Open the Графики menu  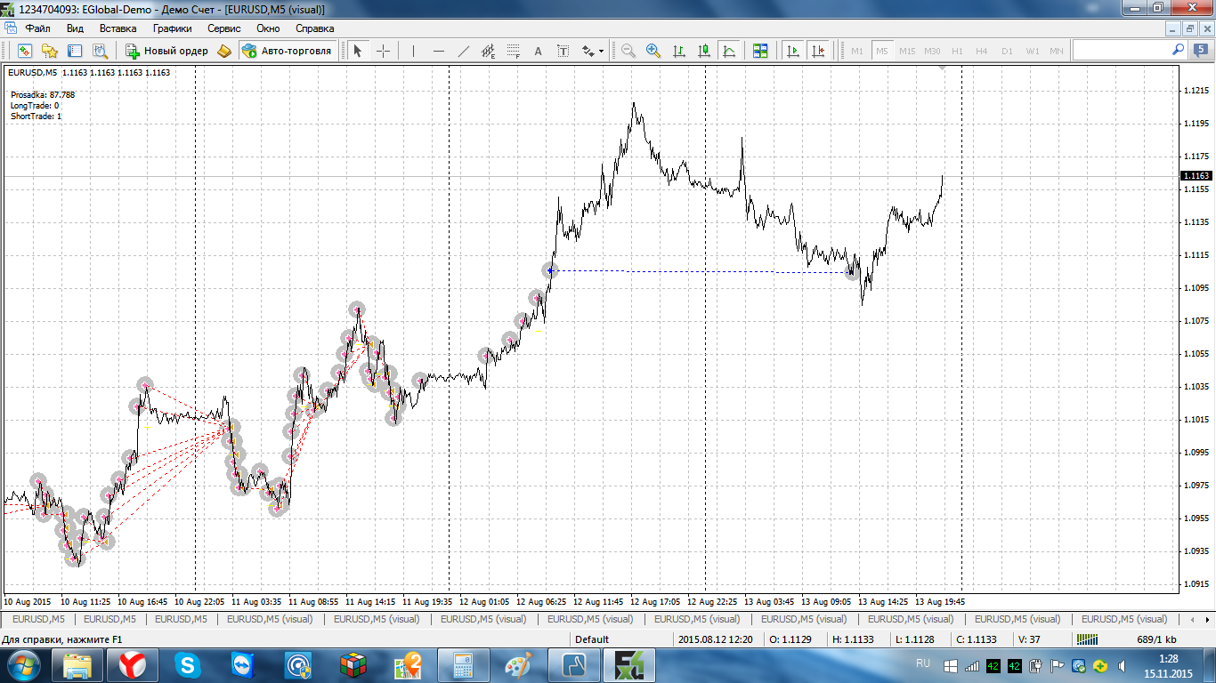click(x=172, y=28)
